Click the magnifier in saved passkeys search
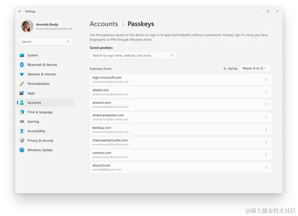Image resolution: width=298 pixels, height=216 pixels. tap(172, 55)
